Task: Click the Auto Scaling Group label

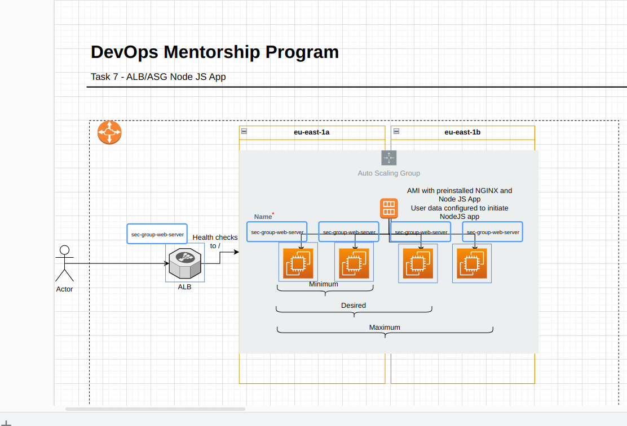Action: (388, 173)
